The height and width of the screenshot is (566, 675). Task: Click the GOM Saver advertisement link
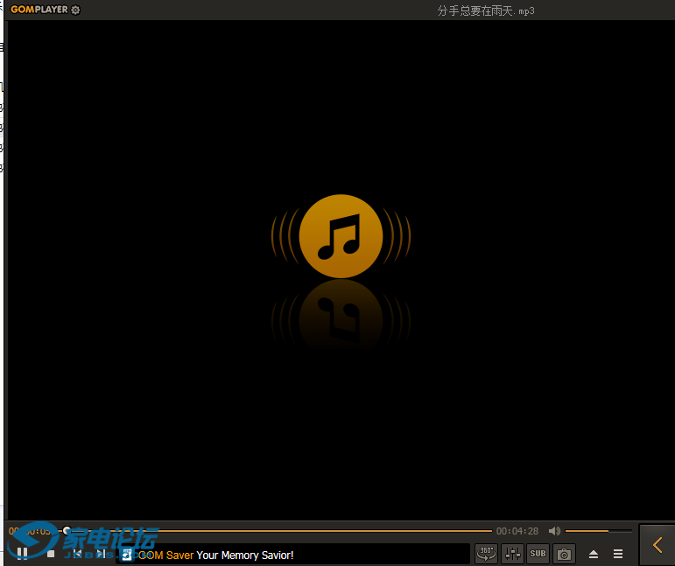[215, 555]
